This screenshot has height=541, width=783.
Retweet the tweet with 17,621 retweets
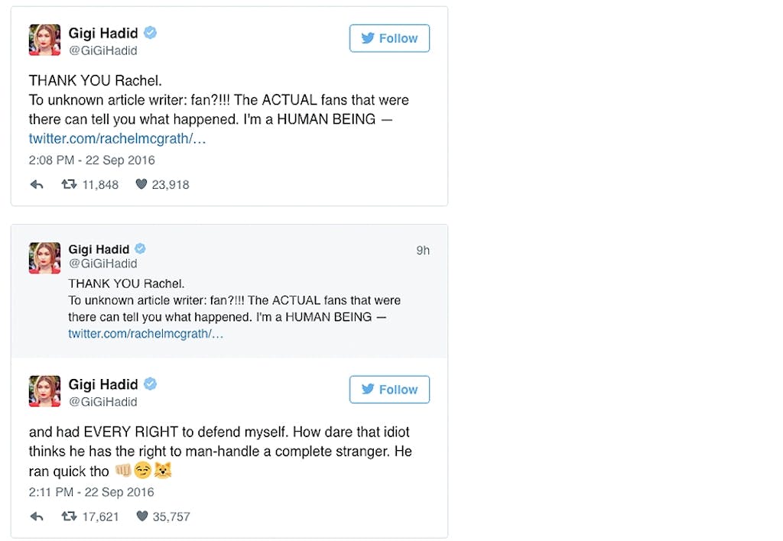point(69,517)
